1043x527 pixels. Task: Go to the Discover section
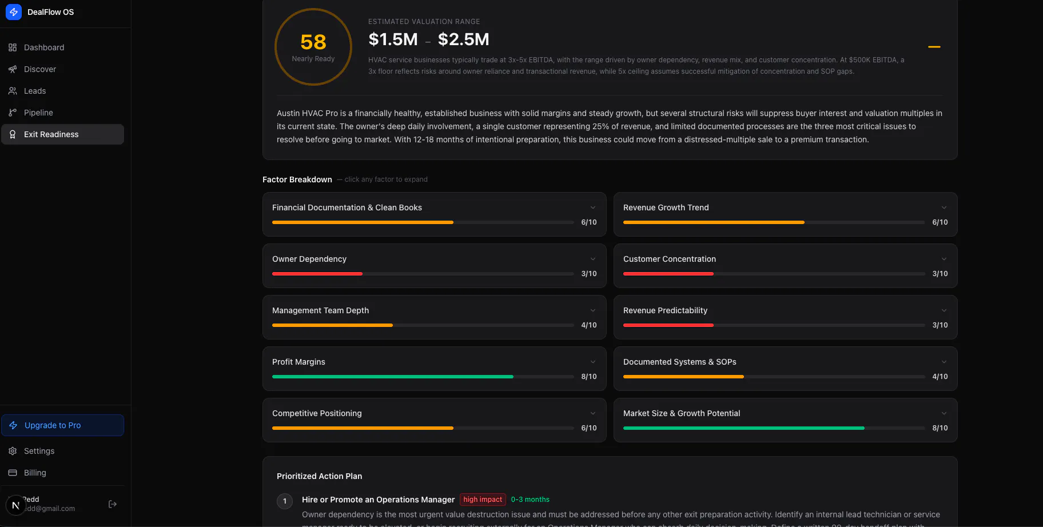tap(62, 69)
